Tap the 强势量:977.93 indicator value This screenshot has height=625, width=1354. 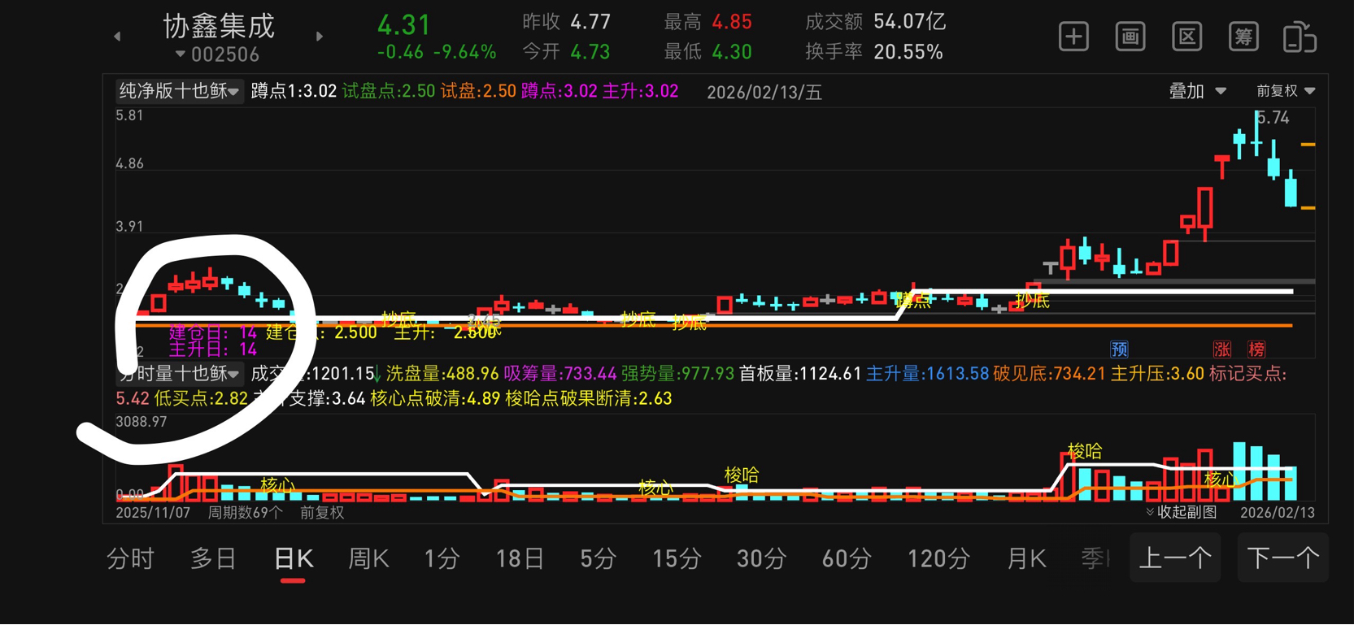[x=677, y=374]
